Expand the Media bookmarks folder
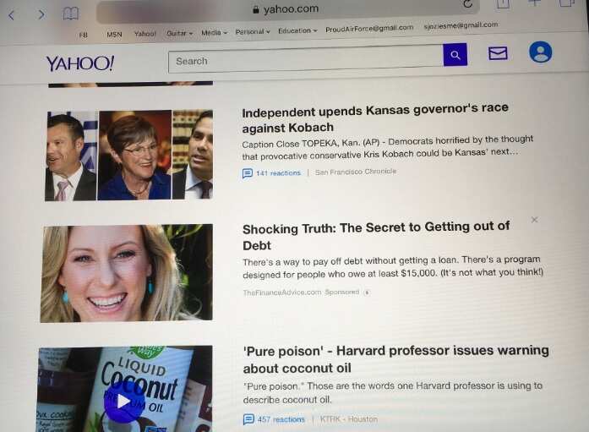Screen dimensions: 589x432 [214, 33]
